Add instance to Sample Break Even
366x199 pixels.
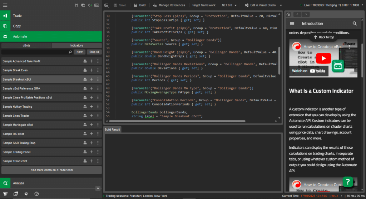(91, 70)
